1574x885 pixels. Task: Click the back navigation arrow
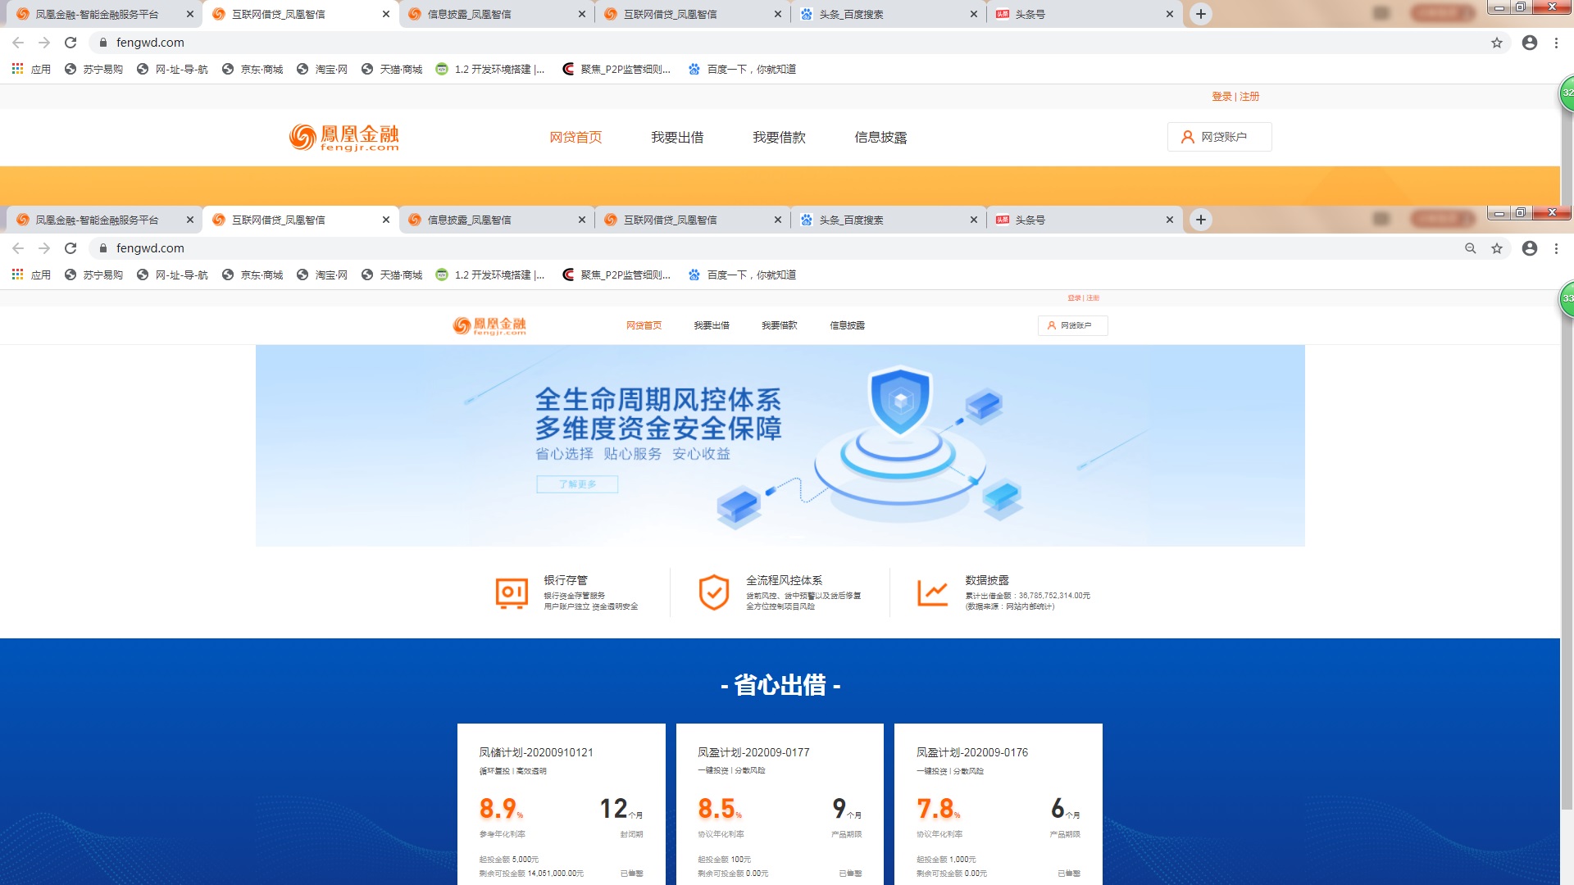(17, 247)
